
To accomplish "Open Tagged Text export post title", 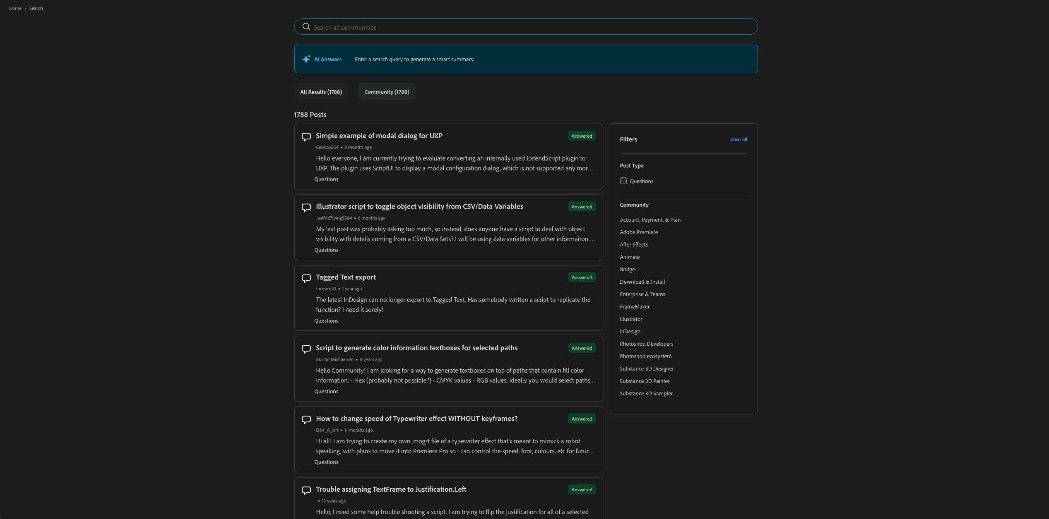I will pyautogui.click(x=346, y=277).
